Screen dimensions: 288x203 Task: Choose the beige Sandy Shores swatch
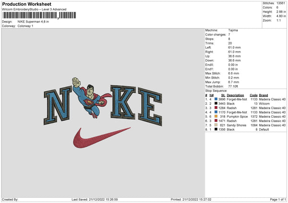(216, 125)
